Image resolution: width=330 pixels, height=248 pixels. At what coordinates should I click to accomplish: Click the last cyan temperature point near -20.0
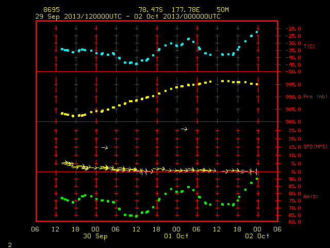(257, 32)
